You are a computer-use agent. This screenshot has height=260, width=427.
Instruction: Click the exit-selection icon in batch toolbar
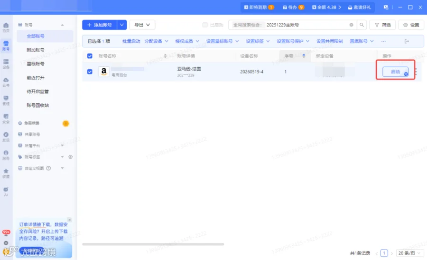tap(407, 41)
